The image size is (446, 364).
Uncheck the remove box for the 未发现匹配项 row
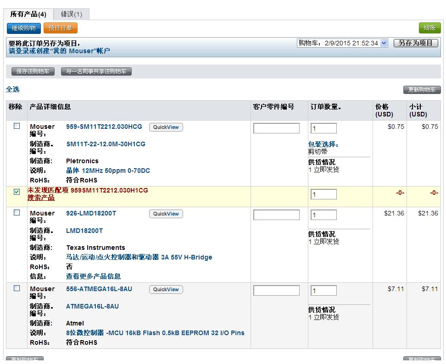[17, 192]
